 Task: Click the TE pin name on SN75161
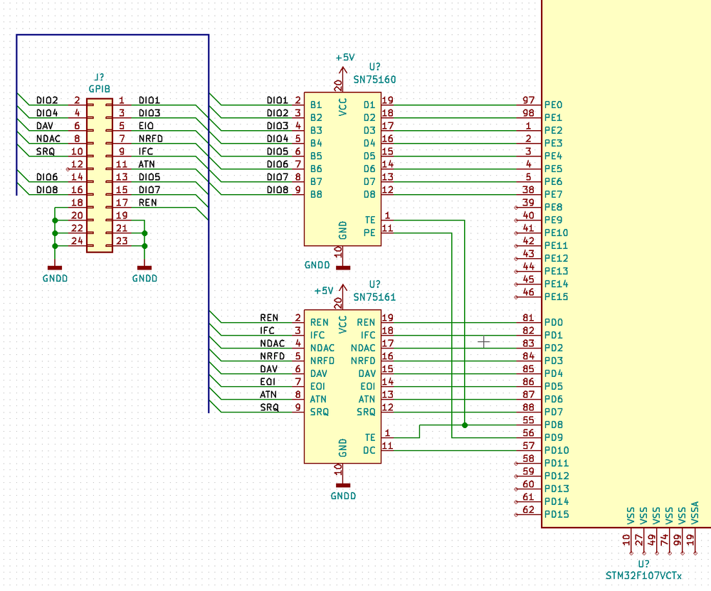[x=371, y=438]
